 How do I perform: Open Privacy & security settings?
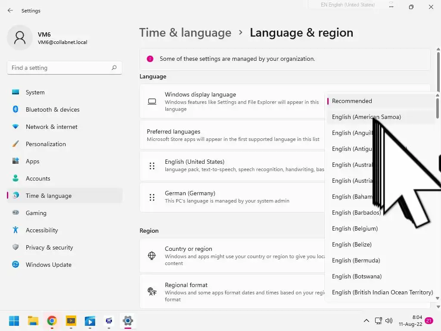pos(65,247)
